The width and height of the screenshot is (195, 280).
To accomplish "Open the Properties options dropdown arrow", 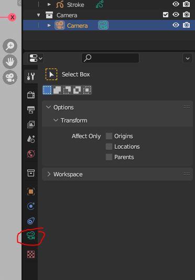I will [188, 59].
